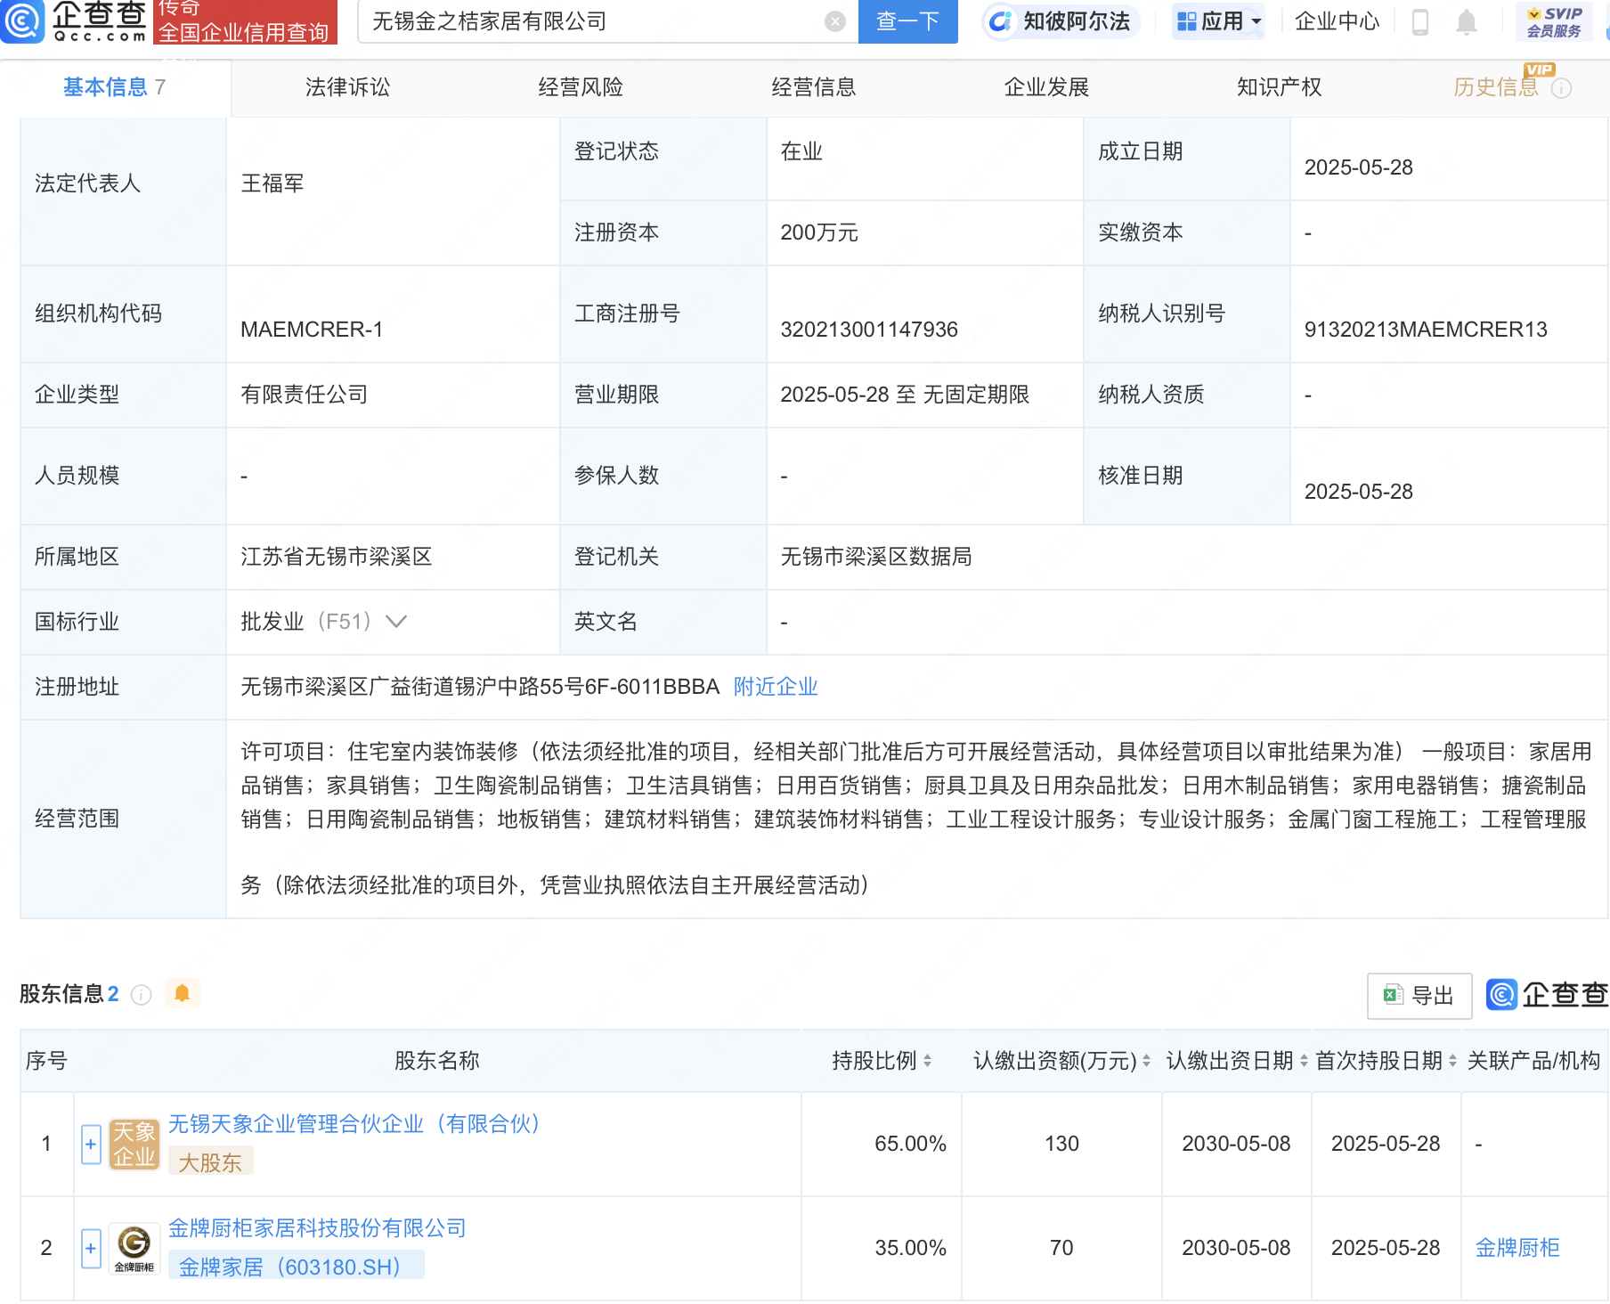The width and height of the screenshot is (1610, 1304).
Task: Click region value 江苏省无锡市梁溪区
Action: (x=337, y=557)
